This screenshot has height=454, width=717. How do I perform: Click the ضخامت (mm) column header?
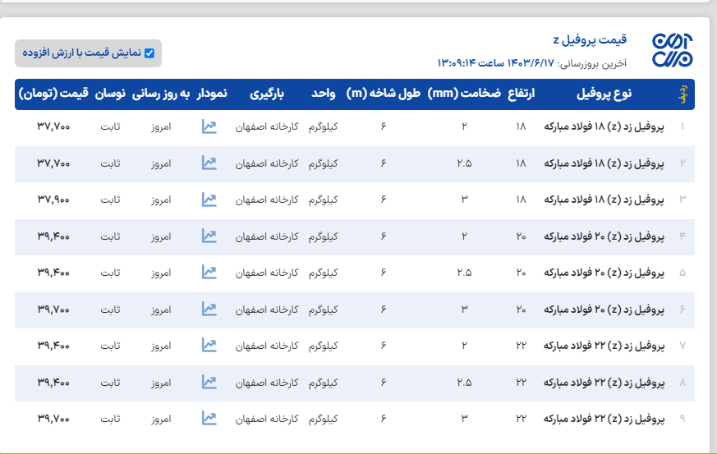point(464,94)
